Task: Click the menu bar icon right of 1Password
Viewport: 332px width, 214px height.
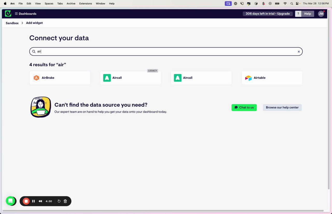Action: 242,4
